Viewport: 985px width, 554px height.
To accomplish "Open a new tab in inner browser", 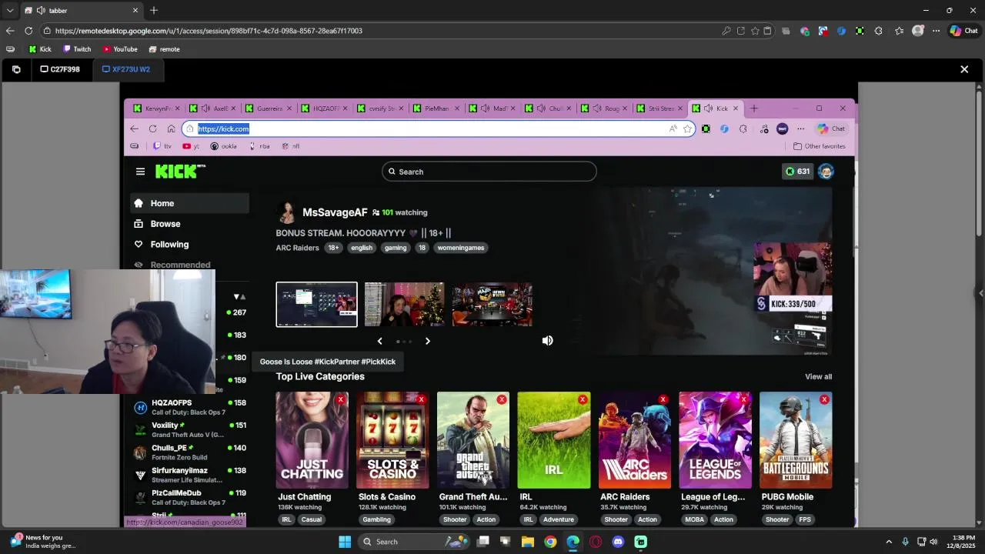I will coord(754,108).
